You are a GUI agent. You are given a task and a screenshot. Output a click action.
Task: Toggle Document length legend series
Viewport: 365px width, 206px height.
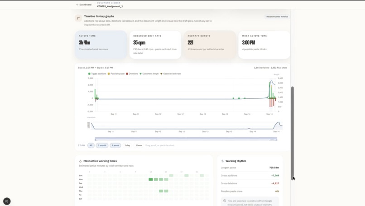(149, 74)
